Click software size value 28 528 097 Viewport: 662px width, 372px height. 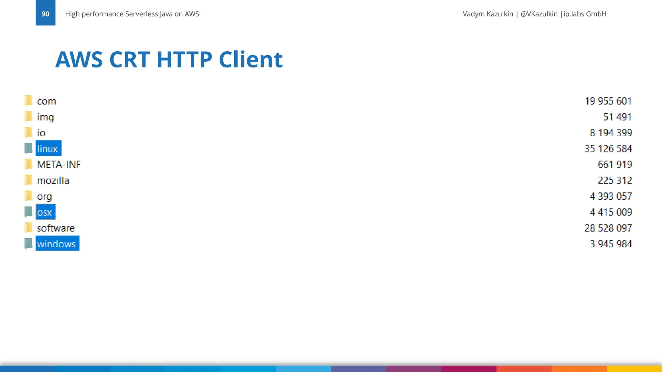608,228
